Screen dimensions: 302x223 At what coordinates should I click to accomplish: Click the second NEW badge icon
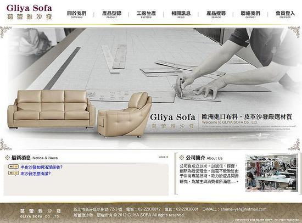(x=13, y=173)
